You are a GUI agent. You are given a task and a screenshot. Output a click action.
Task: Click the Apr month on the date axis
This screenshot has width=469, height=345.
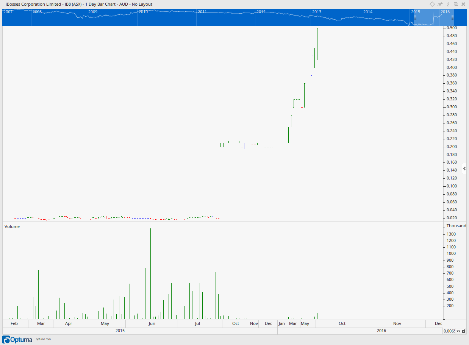(x=69, y=323)
